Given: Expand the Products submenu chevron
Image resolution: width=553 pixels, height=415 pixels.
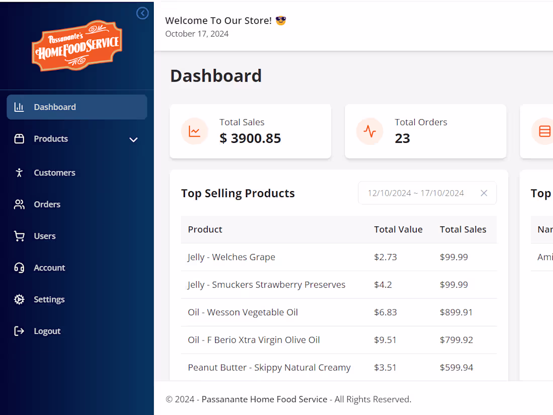Looking at the screenshot, I should click(133, 139).
